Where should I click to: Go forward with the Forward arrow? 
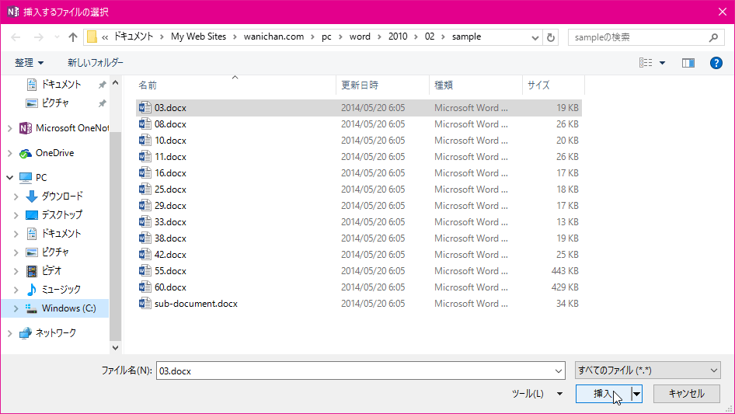(x=38, y=37)
